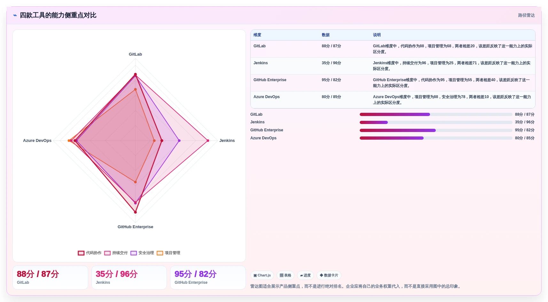
Task: Click the 数据卡片 tag chip
Action: pyautogui.click(x=329, y=275)
